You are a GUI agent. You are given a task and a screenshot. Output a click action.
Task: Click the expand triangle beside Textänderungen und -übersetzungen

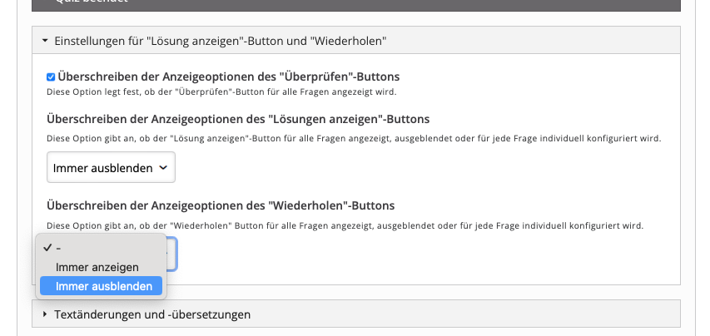(45, 314)
